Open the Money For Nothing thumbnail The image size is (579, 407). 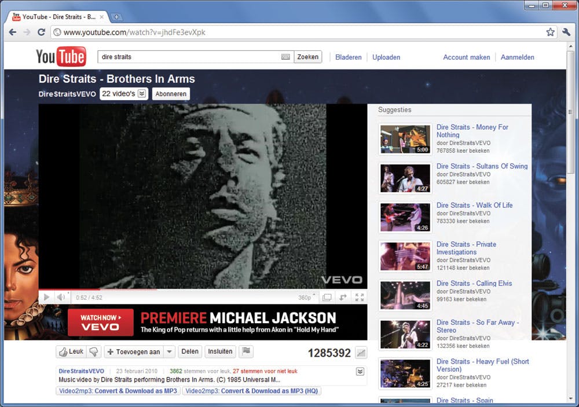tap(405, 139)
